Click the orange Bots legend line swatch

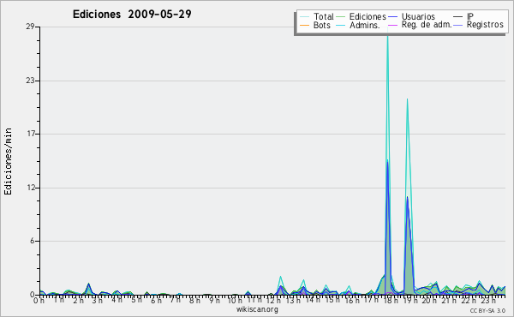[304, 25]
